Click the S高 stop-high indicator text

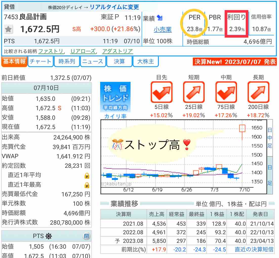tap(77, 29)
